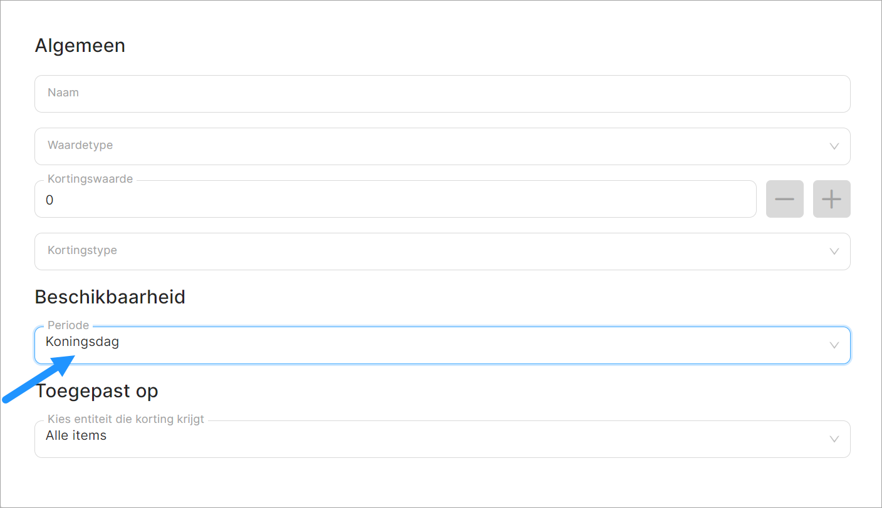
Task: Click the chevron arrow in Waardetype field
Action: [834, 146]
